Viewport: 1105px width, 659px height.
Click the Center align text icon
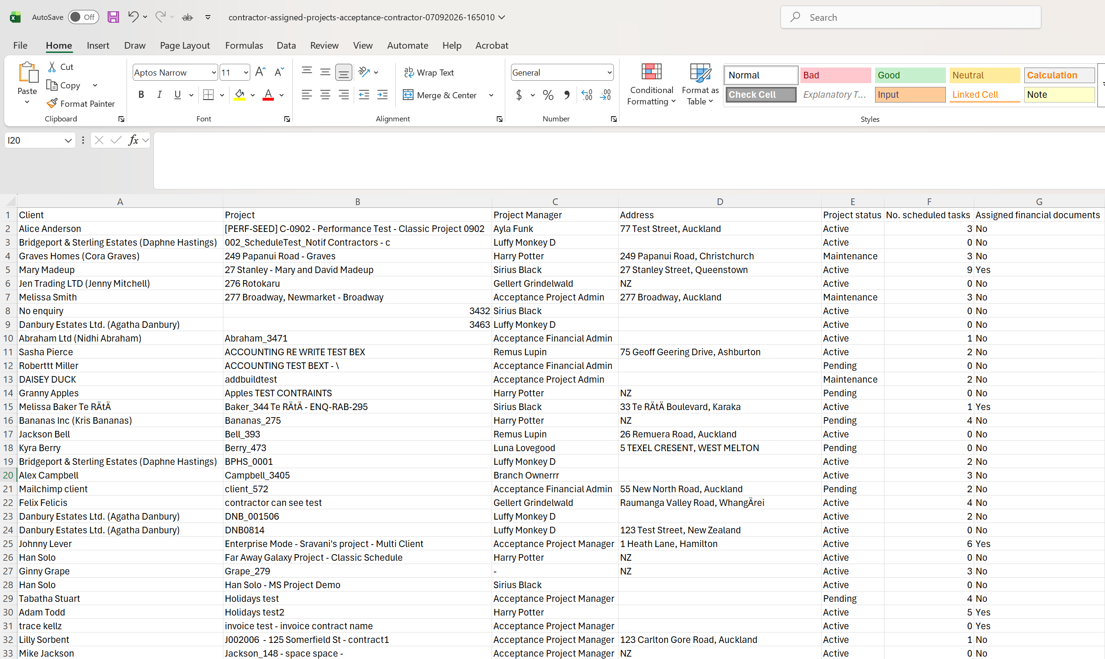(325, 95)
